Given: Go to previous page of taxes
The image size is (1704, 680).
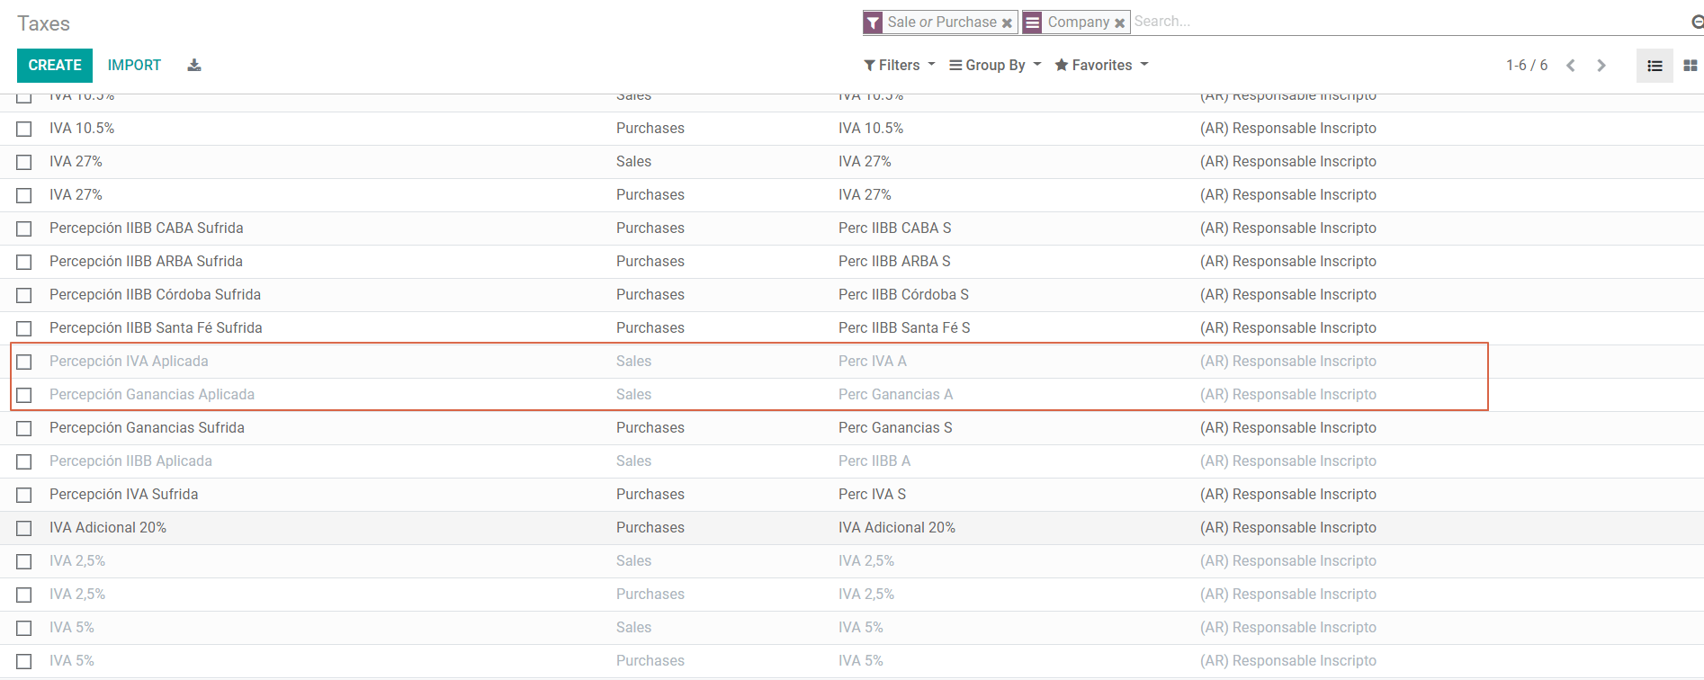Looking at the screenshot, I should (1571, 66).
